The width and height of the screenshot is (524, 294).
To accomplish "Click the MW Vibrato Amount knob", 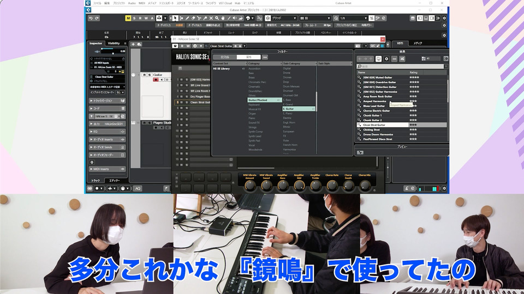I will tap(250, 185).
